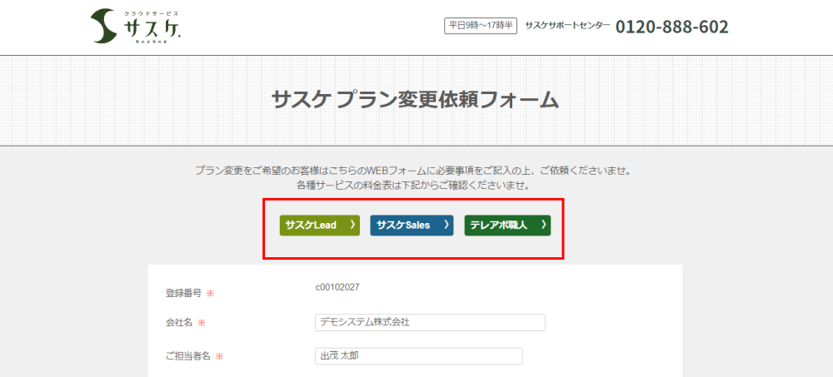Click the ご担当者名 field label
Screen dimensions: 833x377
[188, 356]
